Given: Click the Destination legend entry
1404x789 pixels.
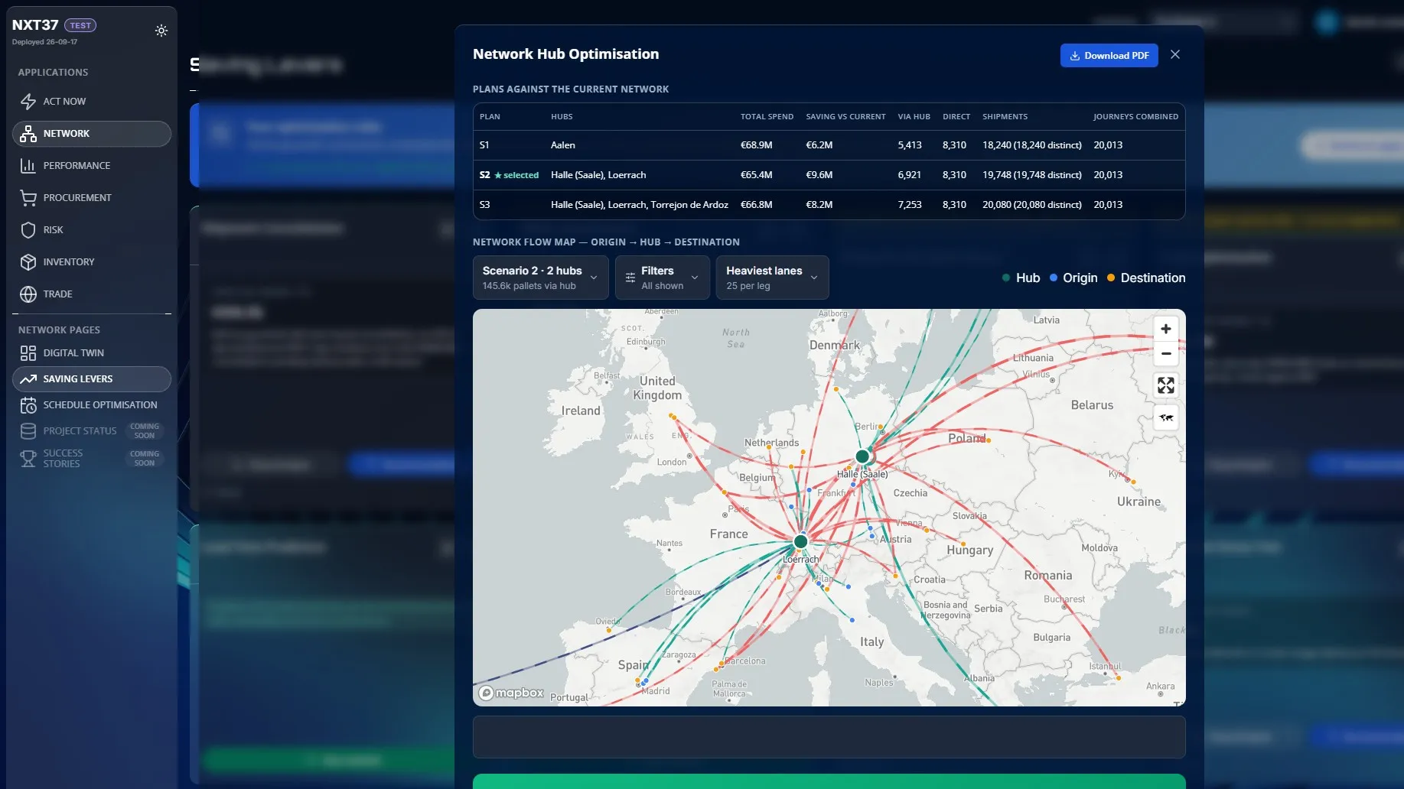Looking at the screenshot, I should click(1146, 278).
